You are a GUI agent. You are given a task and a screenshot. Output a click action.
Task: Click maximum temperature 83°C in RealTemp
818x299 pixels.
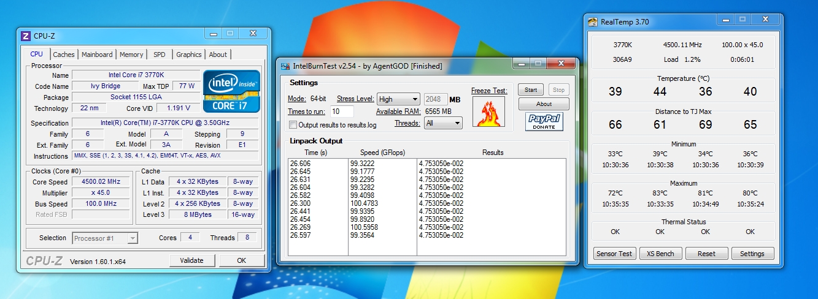tap(660, 193)
